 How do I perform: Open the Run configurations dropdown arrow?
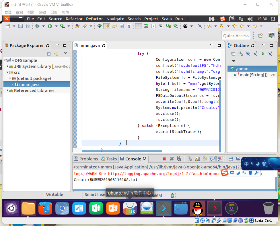coord(56,26)
